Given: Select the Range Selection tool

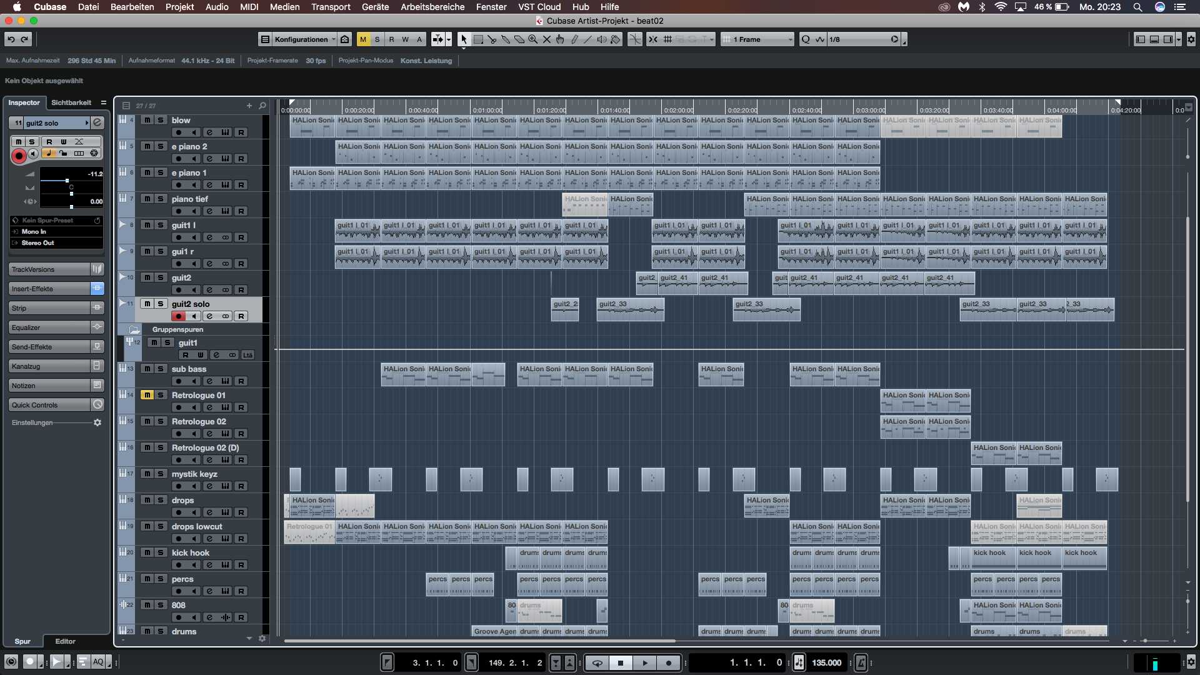Looking at the screenshot, I should (x=478, y=39).
